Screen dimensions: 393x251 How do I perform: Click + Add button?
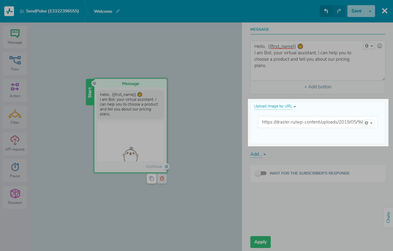[318, 87]
